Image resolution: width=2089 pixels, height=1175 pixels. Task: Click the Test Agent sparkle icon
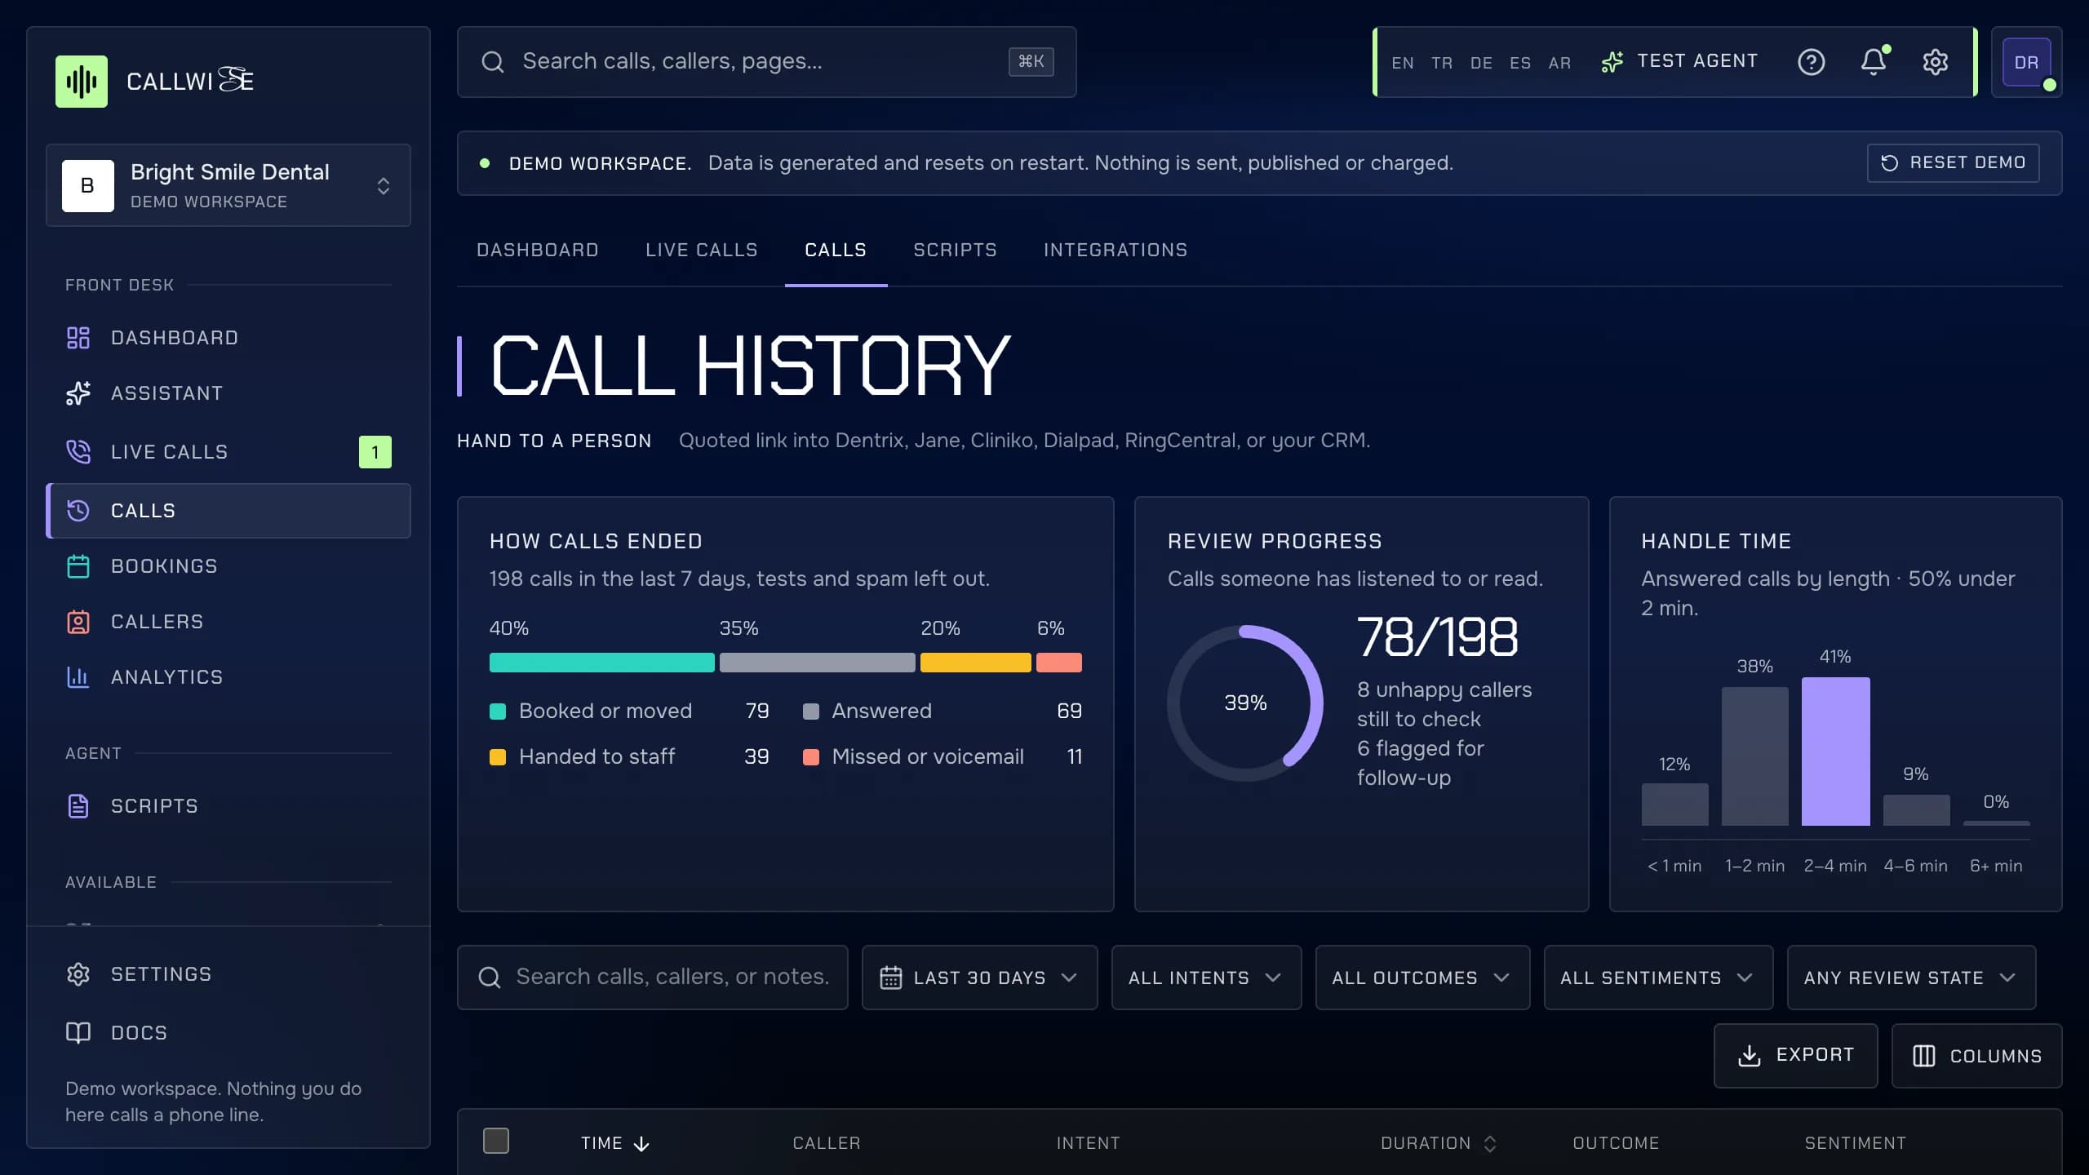1612,62
